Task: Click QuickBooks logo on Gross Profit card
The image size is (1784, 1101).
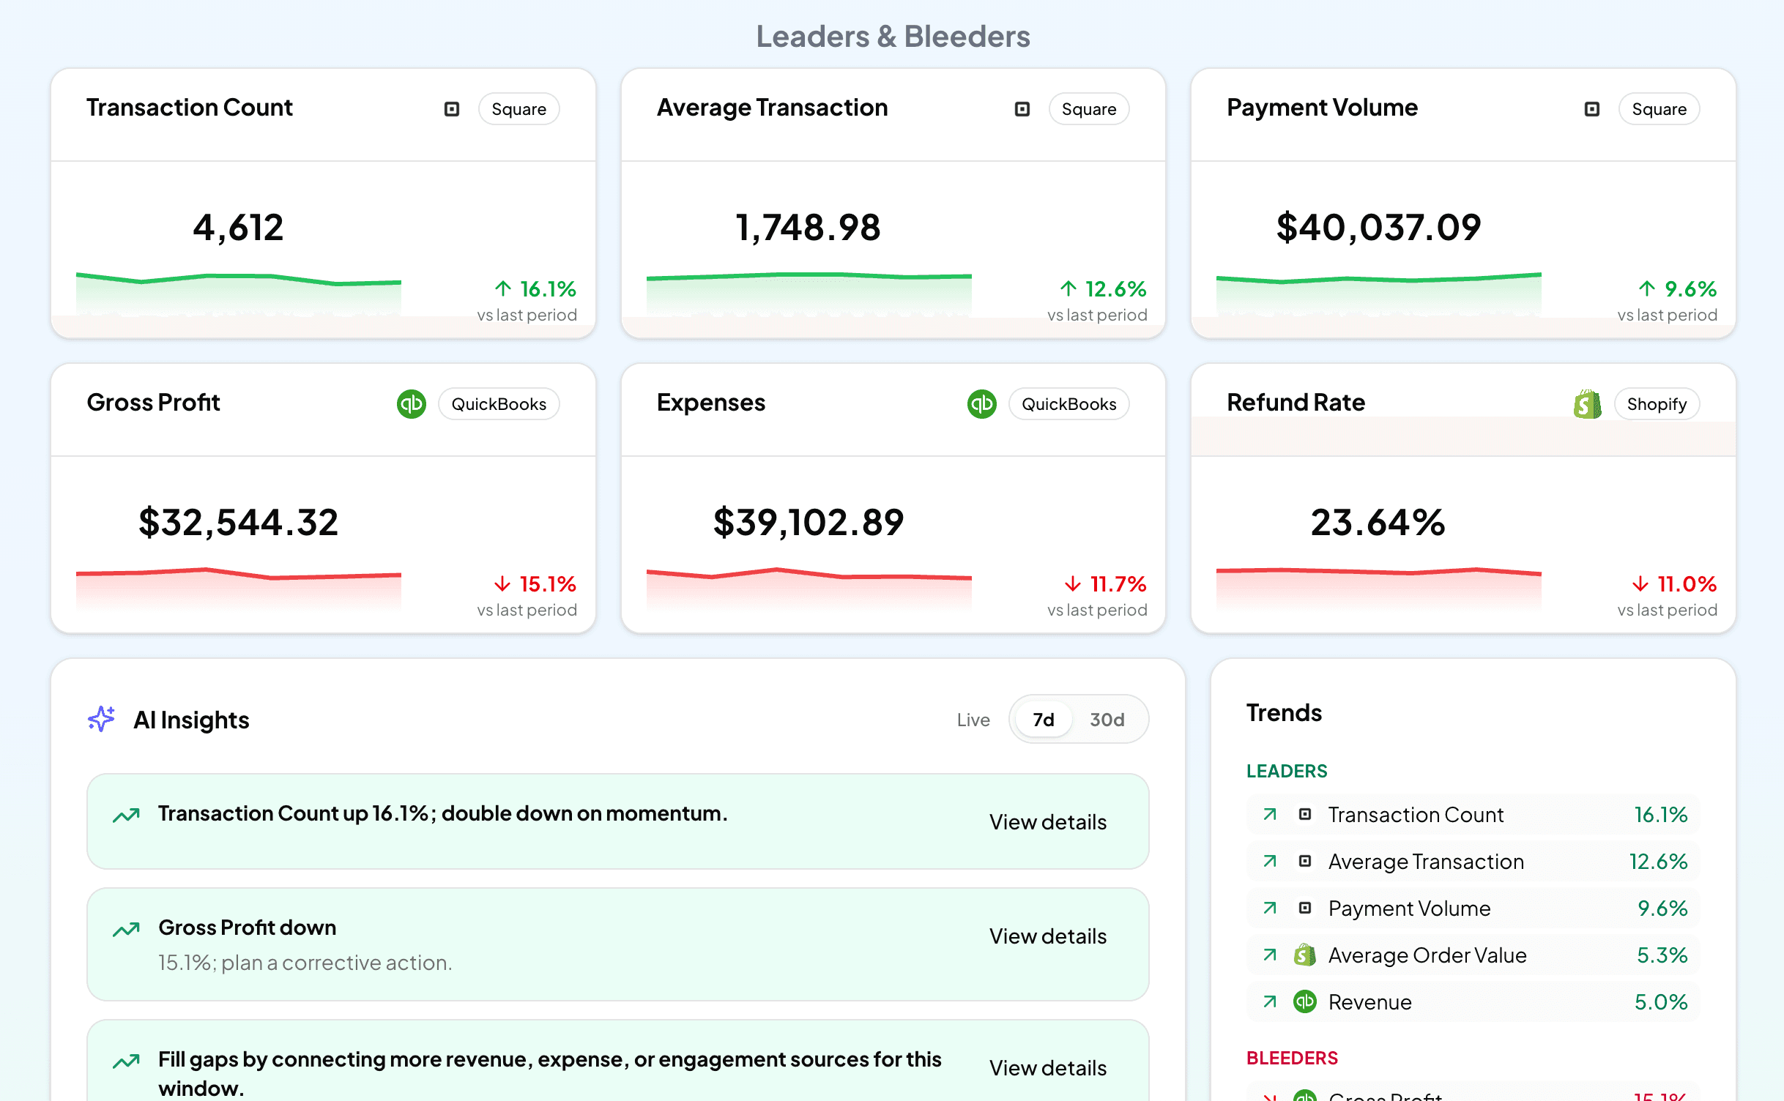Action: pos(411,404)
